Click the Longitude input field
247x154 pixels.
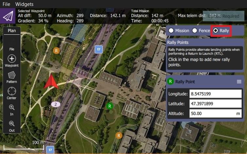click(215, 94)
